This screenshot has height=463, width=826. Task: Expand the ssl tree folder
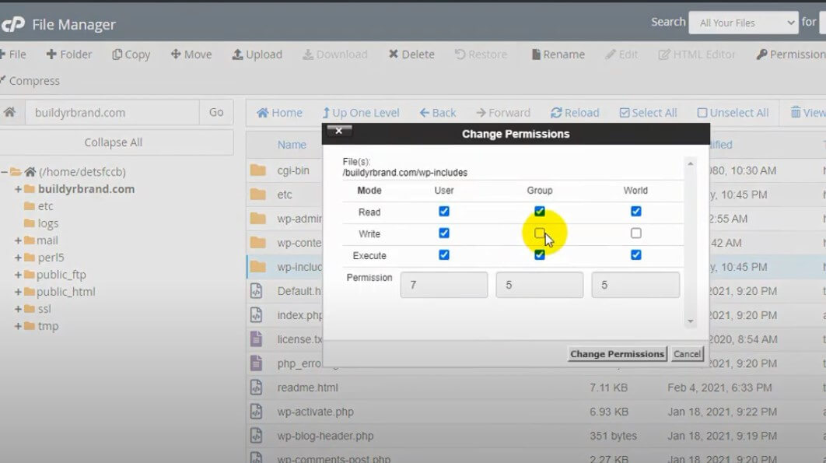coord(18,309)
